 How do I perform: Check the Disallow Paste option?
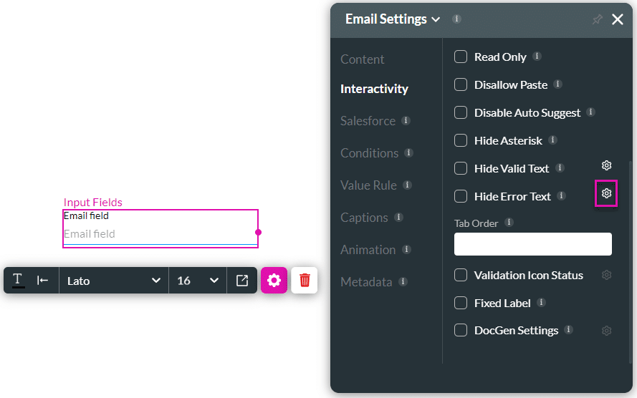click(x=461, y=84)
